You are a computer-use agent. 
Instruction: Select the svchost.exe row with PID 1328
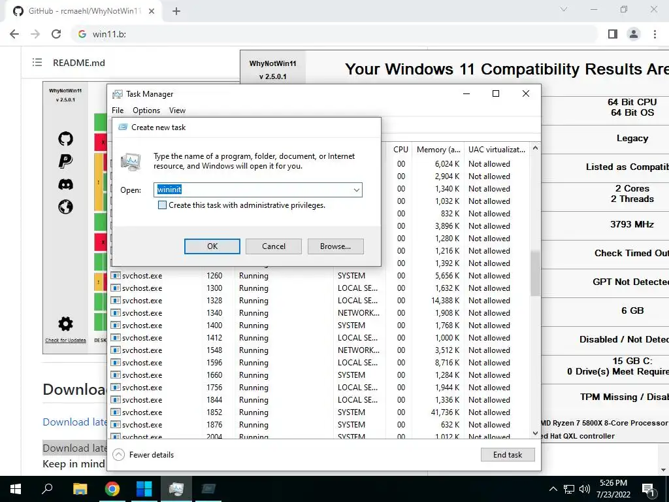(x=320, y=301)
